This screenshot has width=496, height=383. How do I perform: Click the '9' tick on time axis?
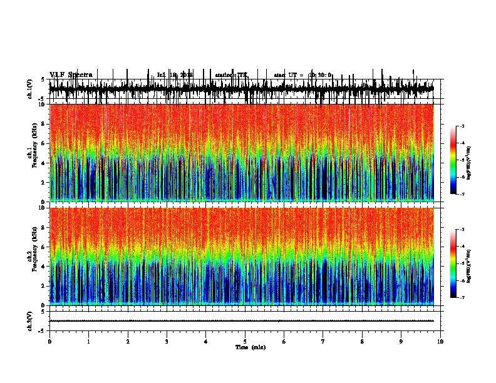[x=401, y=342]
